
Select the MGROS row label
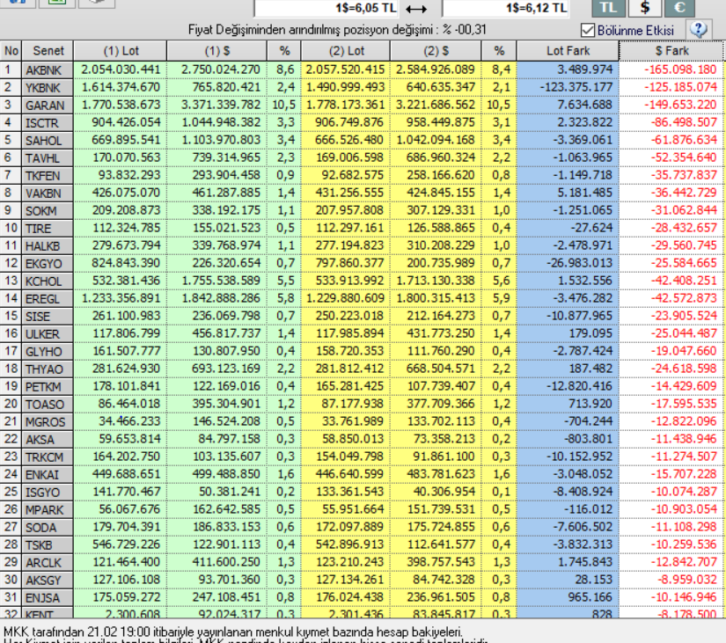pyautogui.click(x=48, y=422)
